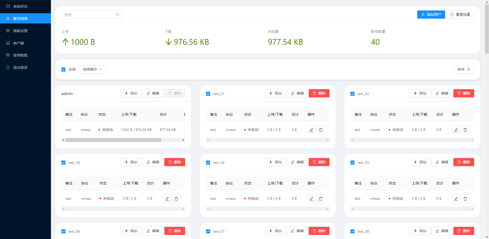The width and height of the screenshot is (489, 239).
Task: Uncheck the test_02 checkbox
Action: point(352,94)
